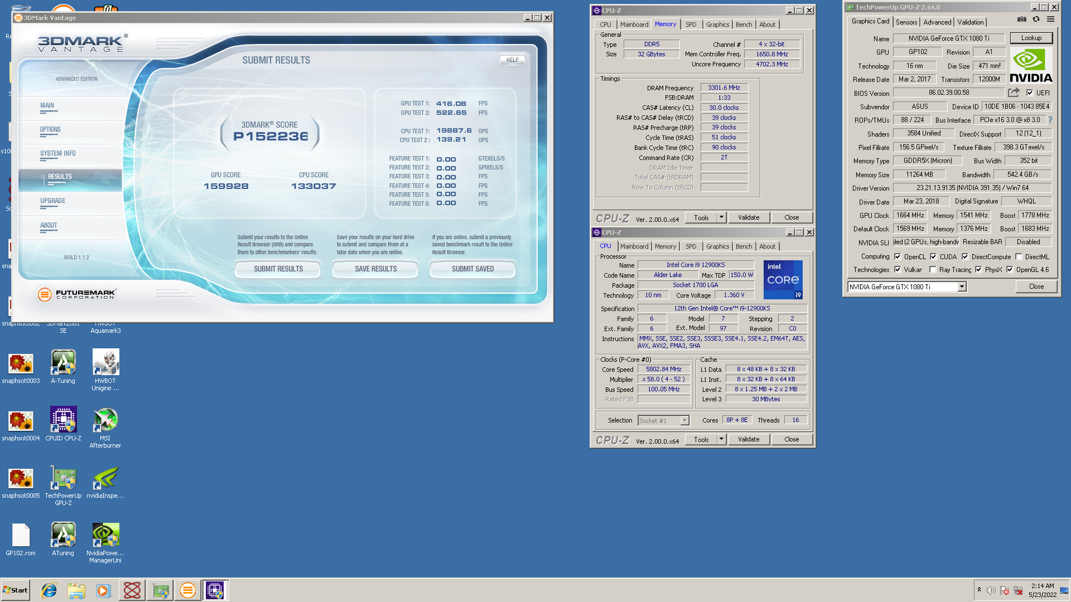Open MSI Afterburner desktop shortcut

105,428
